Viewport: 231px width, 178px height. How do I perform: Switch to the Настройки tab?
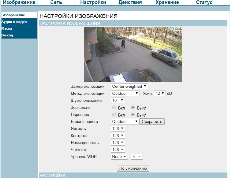tap(93, 2)
